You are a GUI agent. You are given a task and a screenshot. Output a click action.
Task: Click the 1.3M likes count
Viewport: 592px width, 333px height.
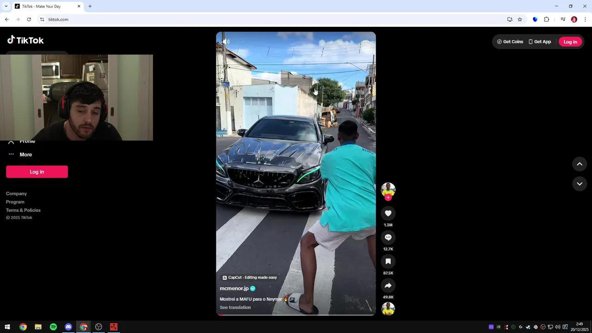pyautogui.click(x=388, y=225)
